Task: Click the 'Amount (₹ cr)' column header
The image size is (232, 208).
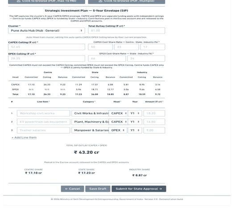Action: pyautogui.click(x=154, y=102)
